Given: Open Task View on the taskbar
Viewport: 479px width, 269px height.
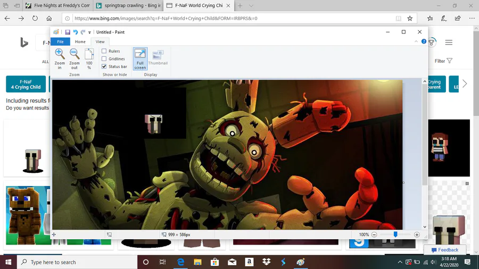Looking at the screenshot, I should [x=162, y=262].
